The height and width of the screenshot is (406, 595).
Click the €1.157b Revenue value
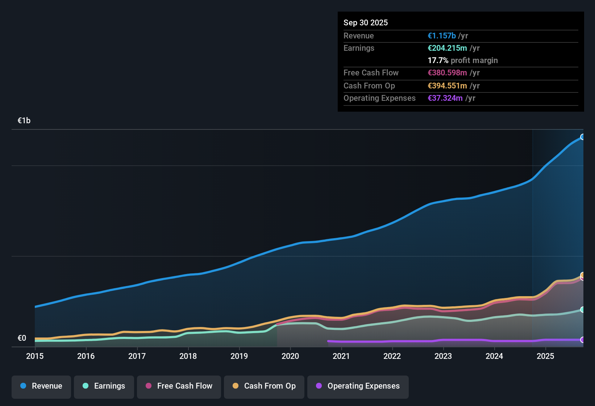(442, 36)
